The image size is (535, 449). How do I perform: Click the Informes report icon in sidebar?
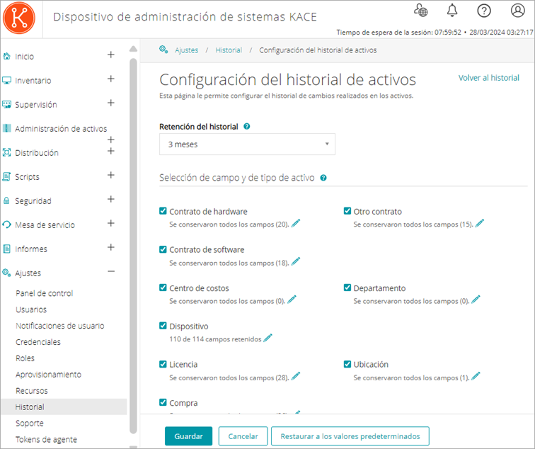pyautogui.click(x=6, y=249)
